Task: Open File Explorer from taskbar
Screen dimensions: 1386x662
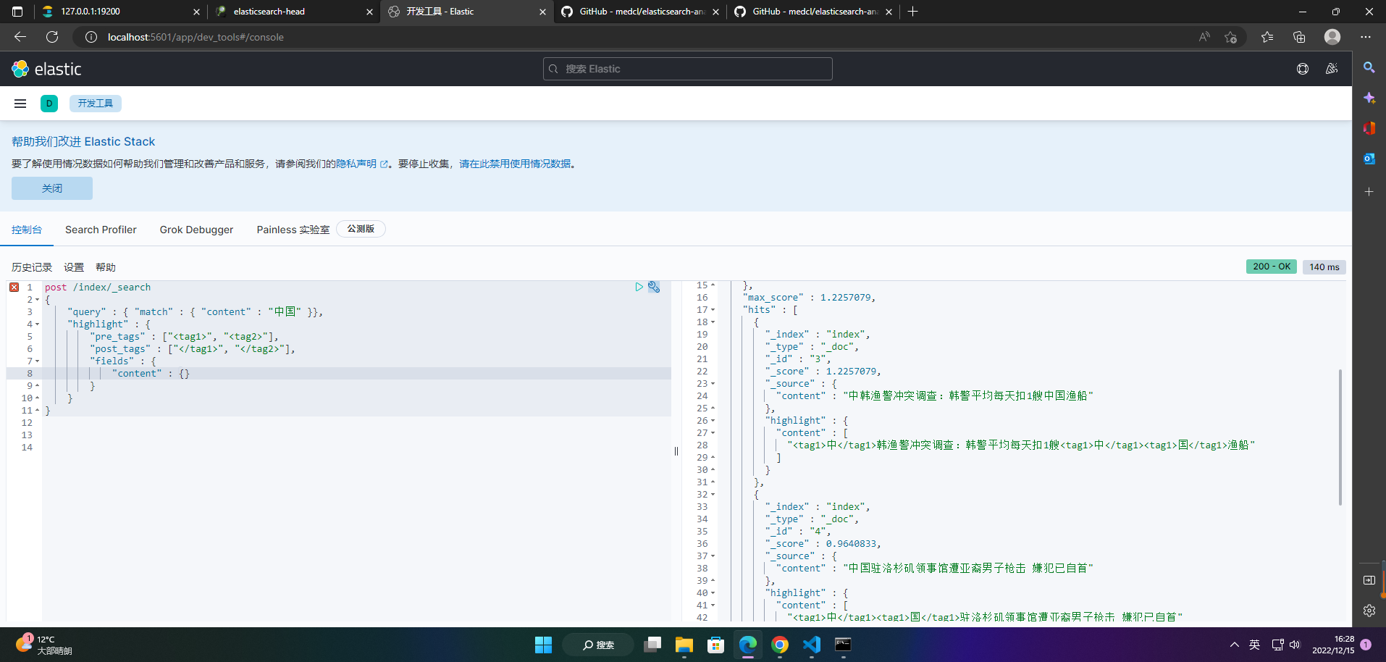Action: tap(684, 645)
